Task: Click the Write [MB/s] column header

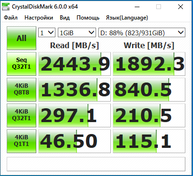Action: [x=149, y=45]
